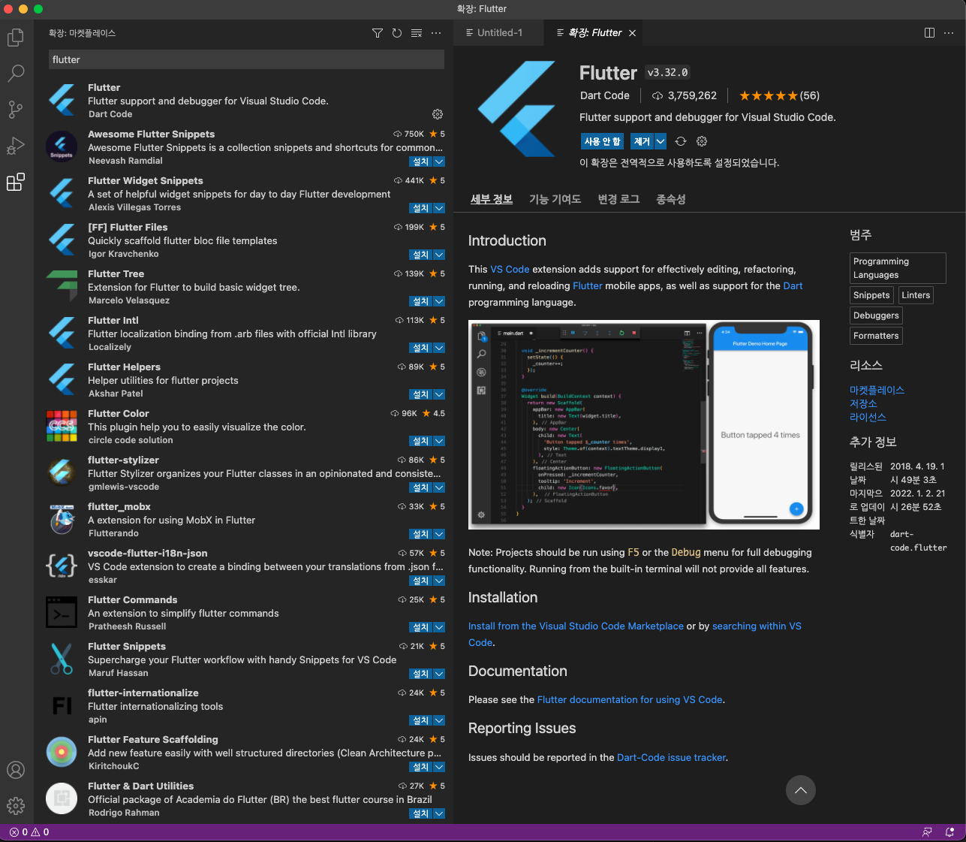This screenshot has width=966, height=842.
Task: Open editor more actions menu
Action: click(949, 33)
